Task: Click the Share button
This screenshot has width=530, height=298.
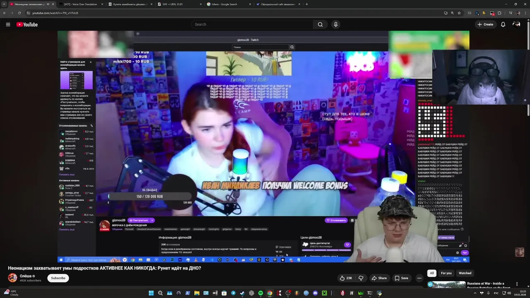Action: (x=379, y=278)
